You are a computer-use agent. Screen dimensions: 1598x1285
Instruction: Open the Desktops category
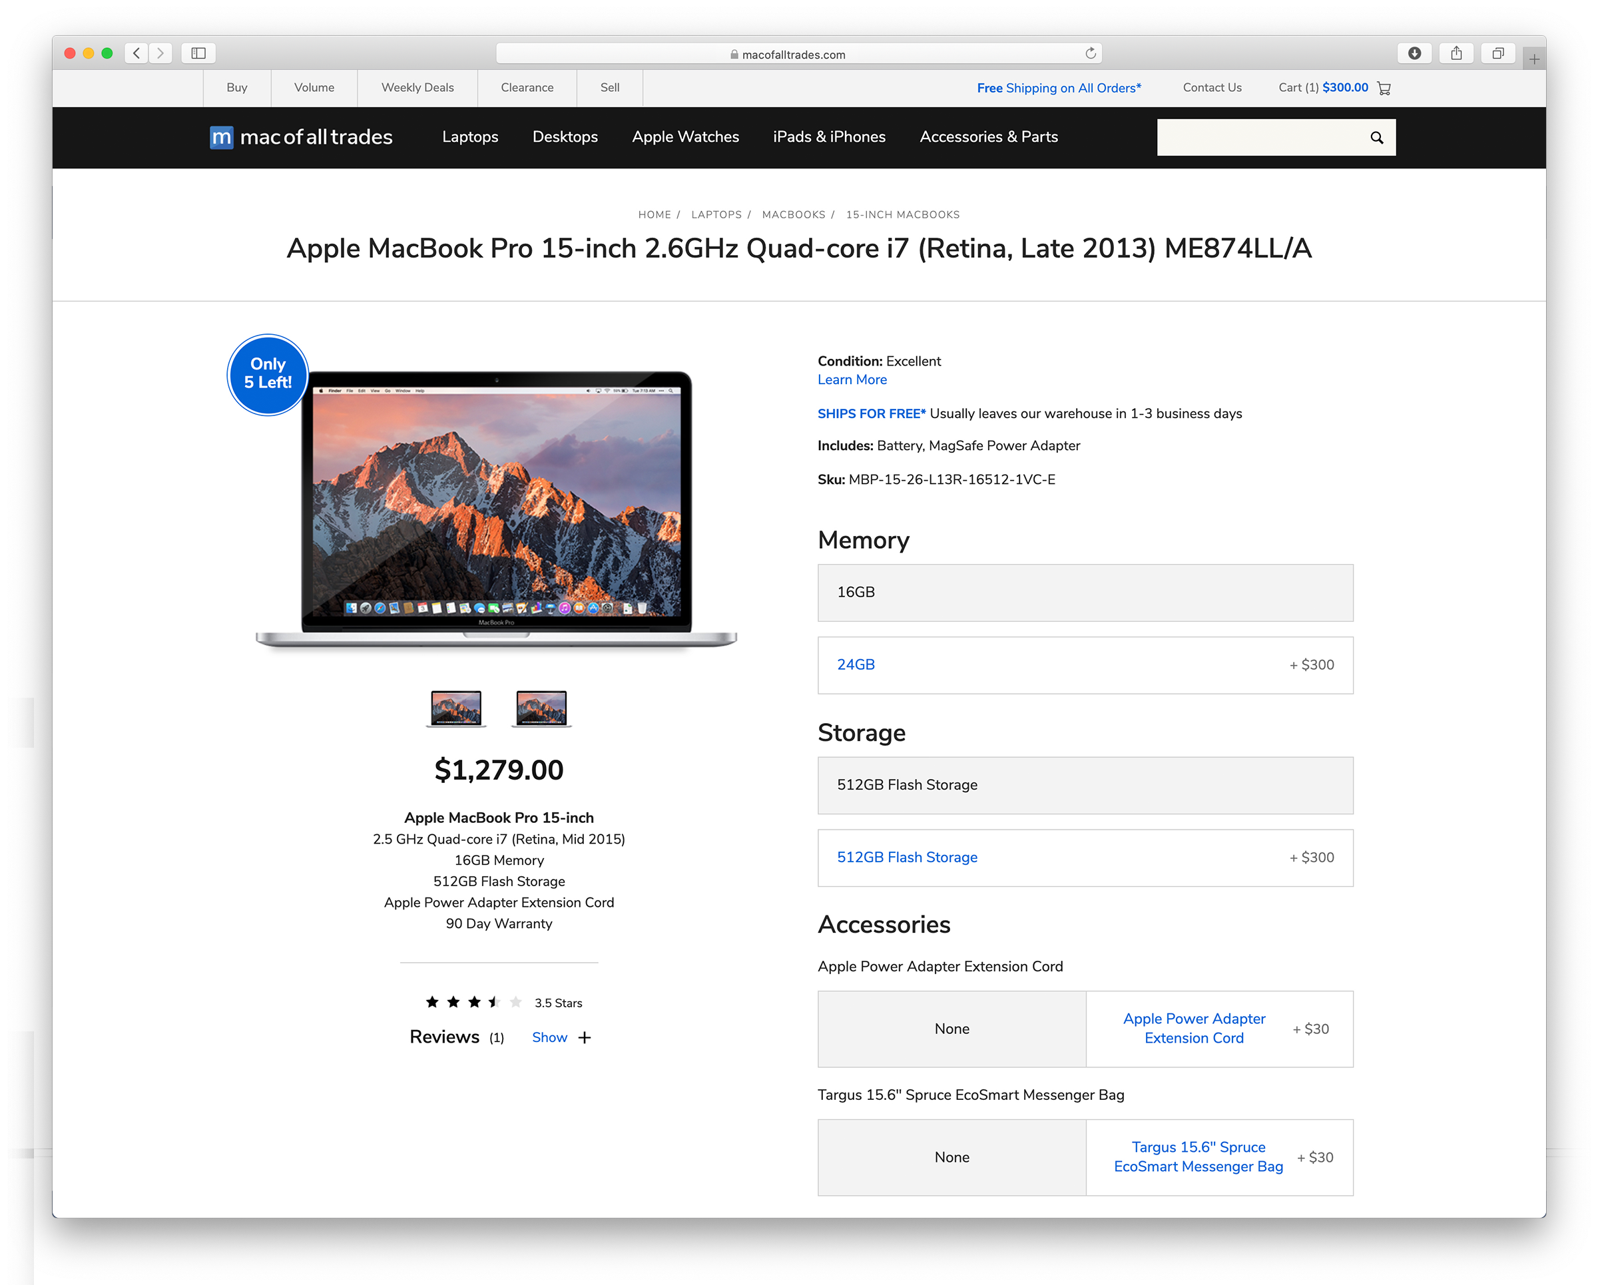coord(565,137)
